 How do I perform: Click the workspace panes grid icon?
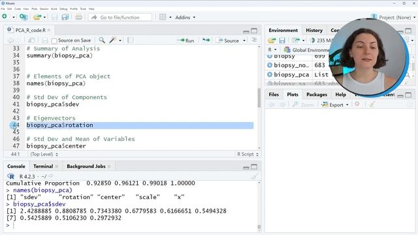(163, 17)
